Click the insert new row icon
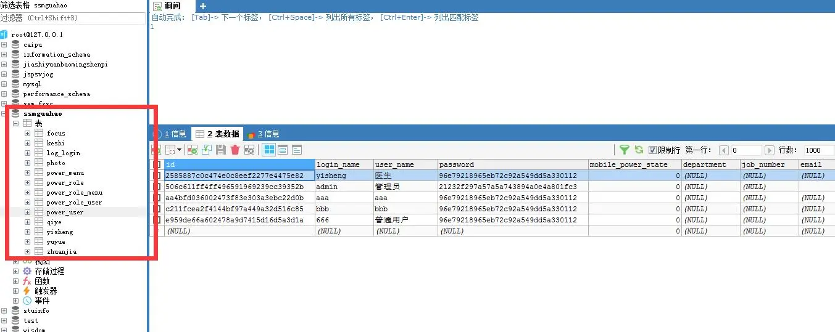 pyautogui.click(x=193, y=150)
